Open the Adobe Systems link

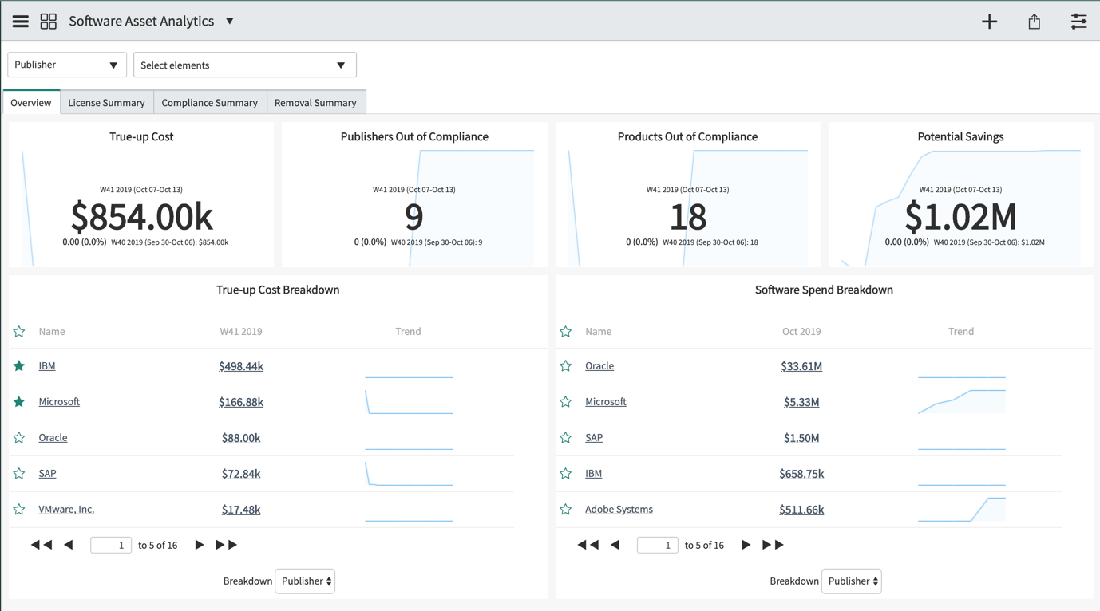coord(619,510)
